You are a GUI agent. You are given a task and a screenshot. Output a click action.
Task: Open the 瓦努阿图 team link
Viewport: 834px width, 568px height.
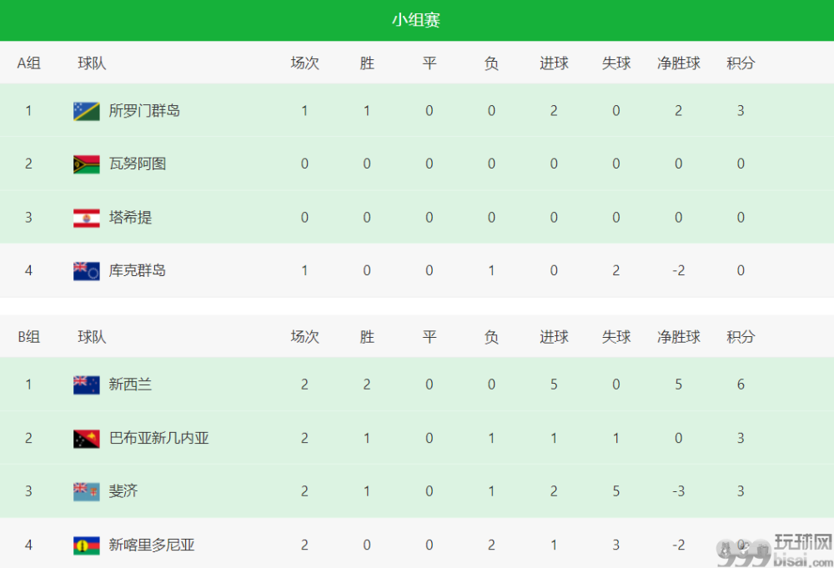(138, 163)
